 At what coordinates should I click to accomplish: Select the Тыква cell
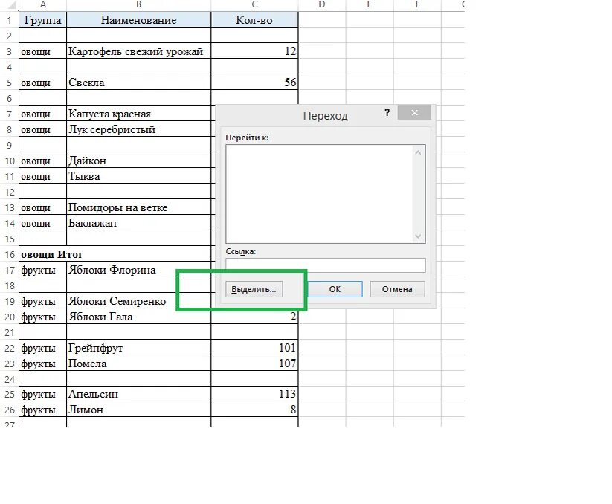138,176
